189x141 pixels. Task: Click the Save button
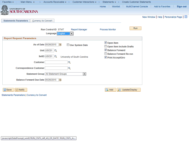coord(8,90)
